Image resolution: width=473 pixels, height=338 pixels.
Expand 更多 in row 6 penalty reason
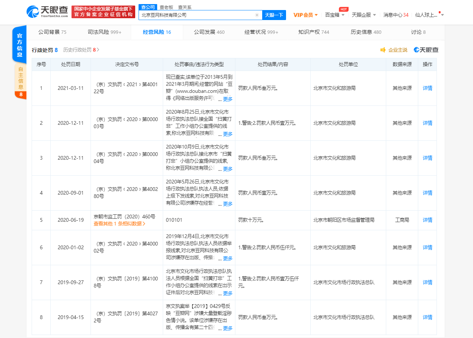click(x=228, y=259)
